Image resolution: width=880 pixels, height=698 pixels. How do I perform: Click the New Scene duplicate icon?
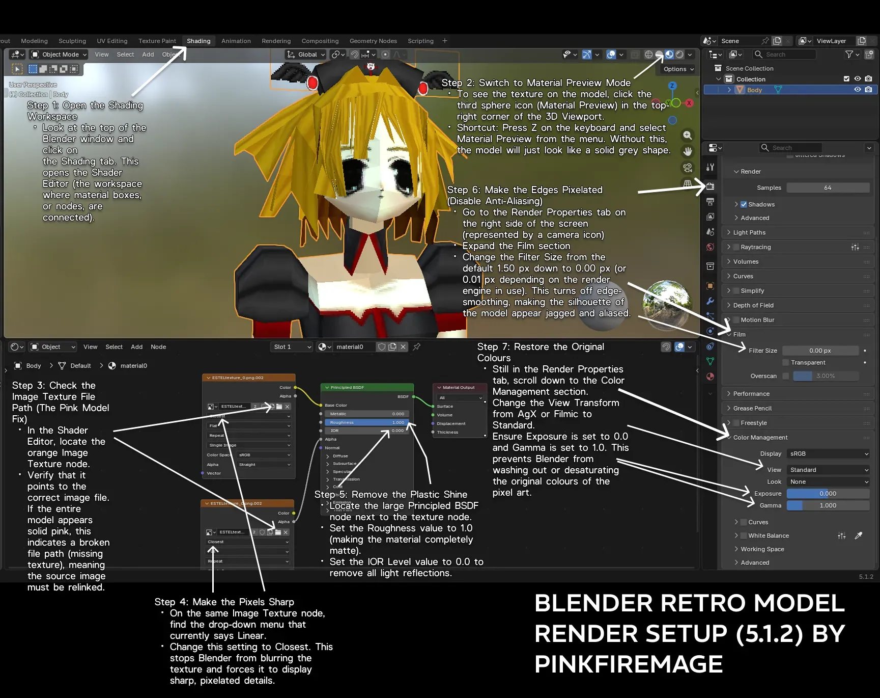click(x=777, y=41)
